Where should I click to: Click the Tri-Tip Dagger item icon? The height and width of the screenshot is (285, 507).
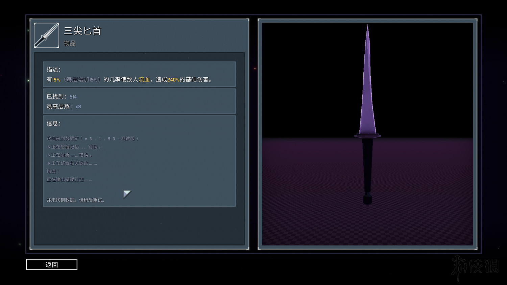pyautogui.click(x=46, y=35)
